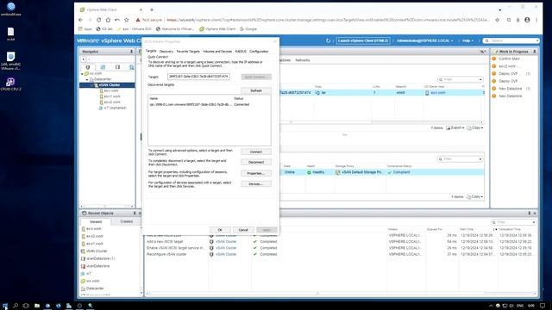Screen dimensions: 552x310
Task: Click Launch vSphere Client (HTML5) button
Action: 363,40
